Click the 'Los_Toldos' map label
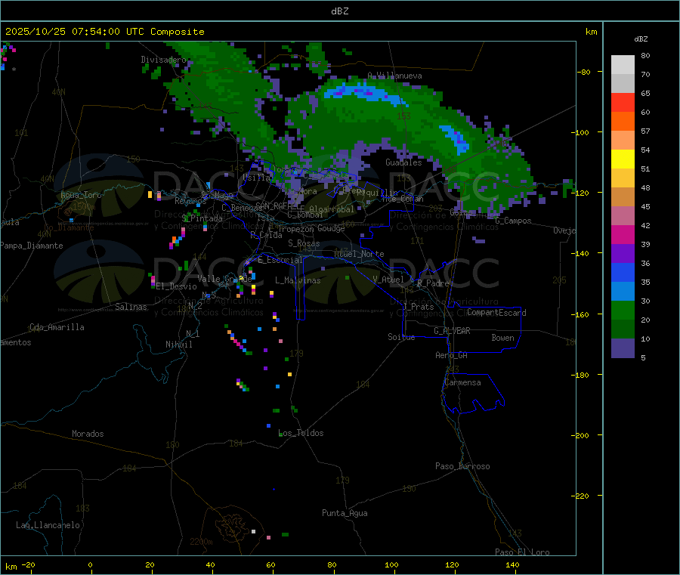 point(301,433)
